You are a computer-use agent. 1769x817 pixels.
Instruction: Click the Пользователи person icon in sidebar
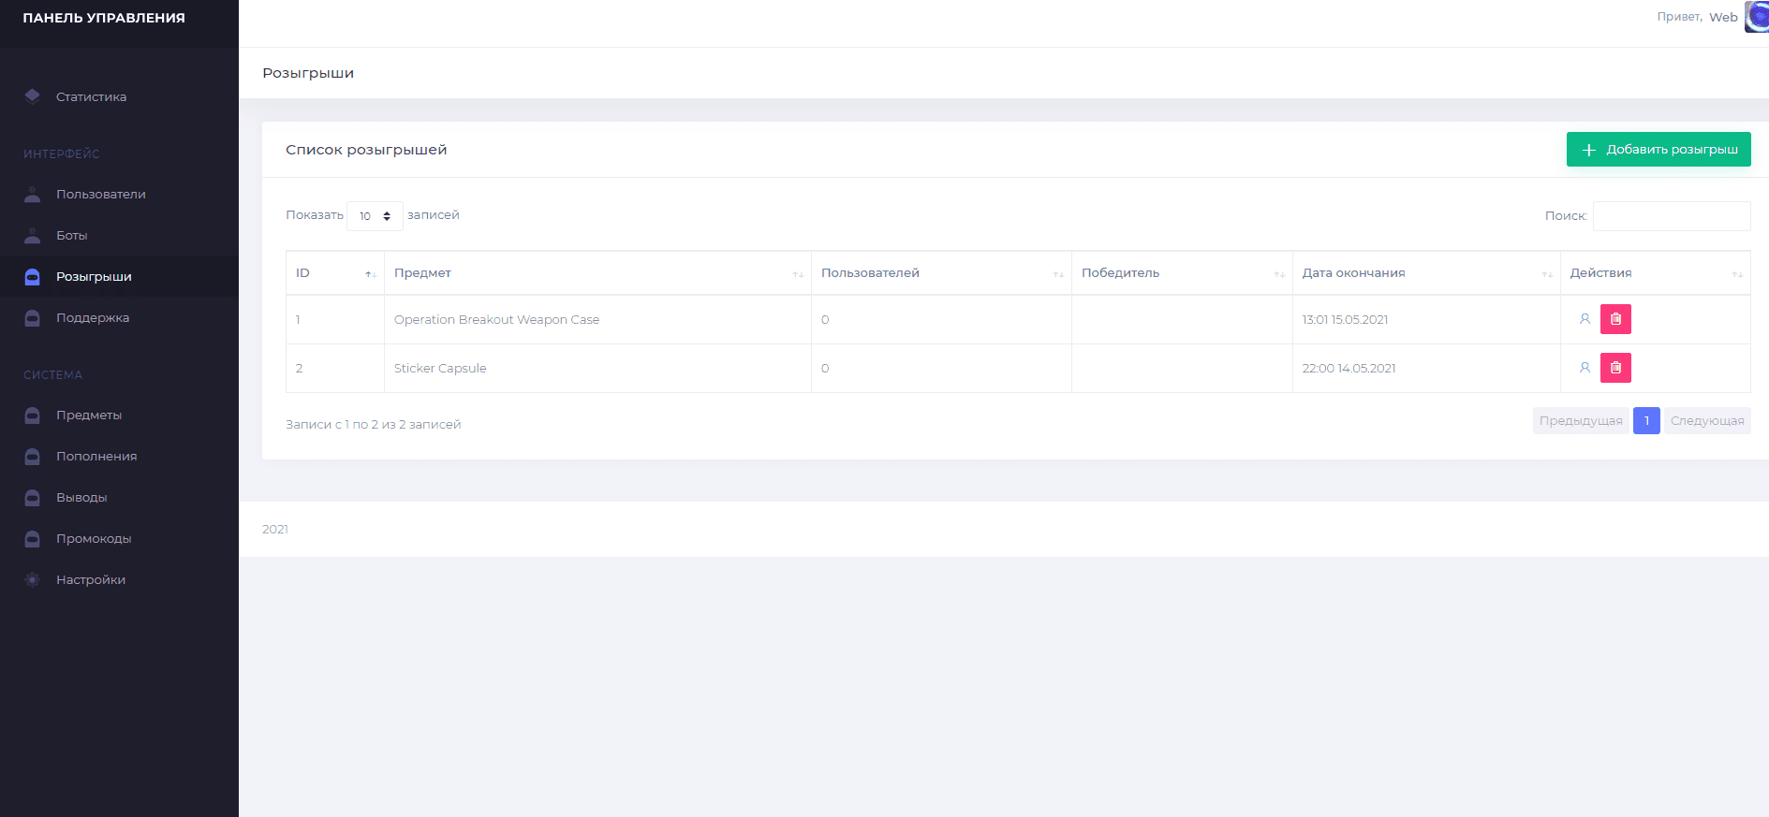point(33,195)
